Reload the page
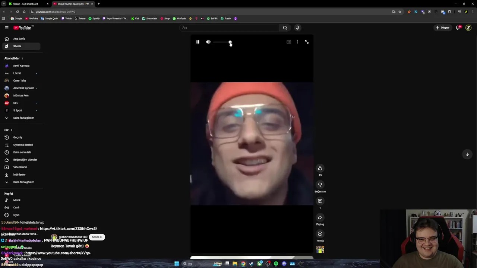 pos(17,12)
